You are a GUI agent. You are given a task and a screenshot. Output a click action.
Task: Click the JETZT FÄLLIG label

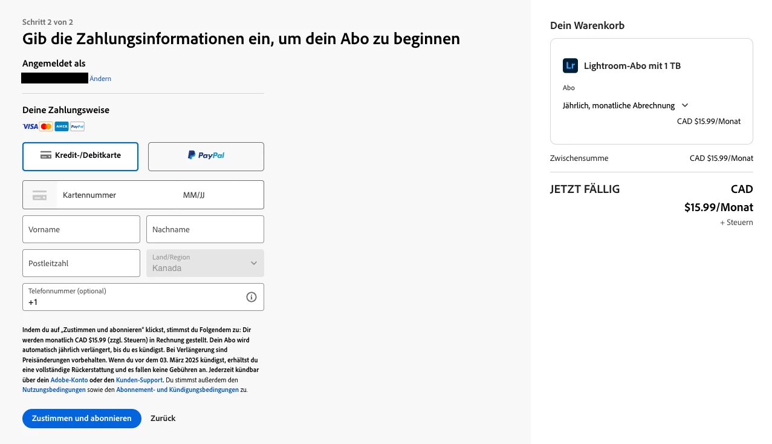coord(585,189)
